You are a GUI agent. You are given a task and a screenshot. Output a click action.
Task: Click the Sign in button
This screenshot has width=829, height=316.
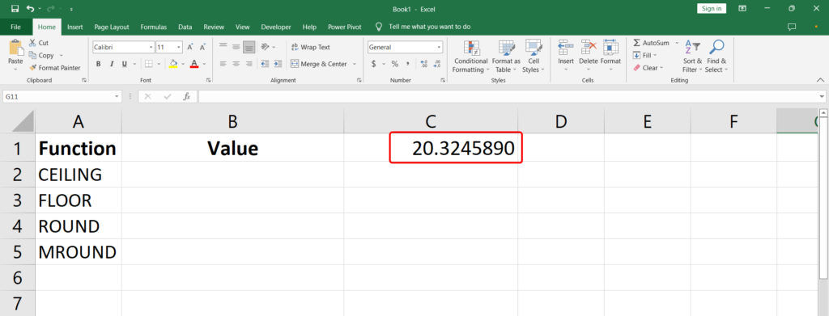coord(712,8)
